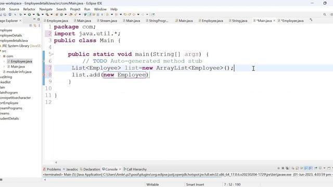Select the com package in the tree
Image resolution: width=333 pixels, height=187 pixels.
8,56
